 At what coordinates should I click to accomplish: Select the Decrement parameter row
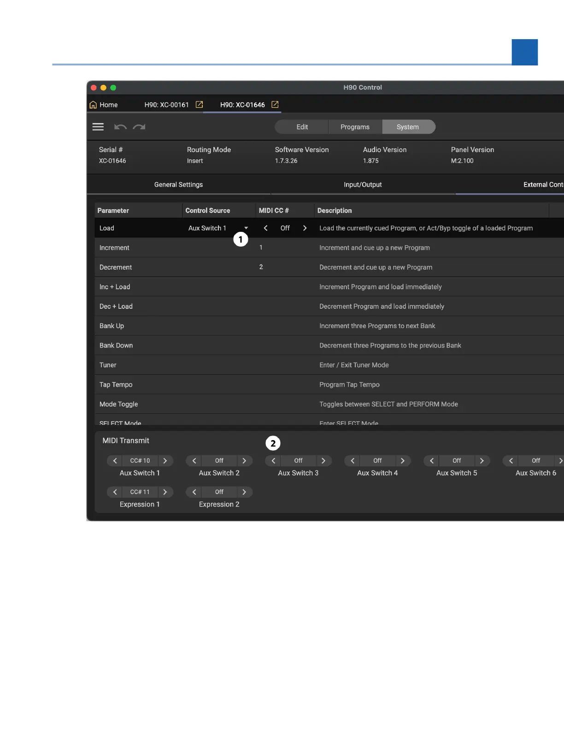(x=329, y=267)
